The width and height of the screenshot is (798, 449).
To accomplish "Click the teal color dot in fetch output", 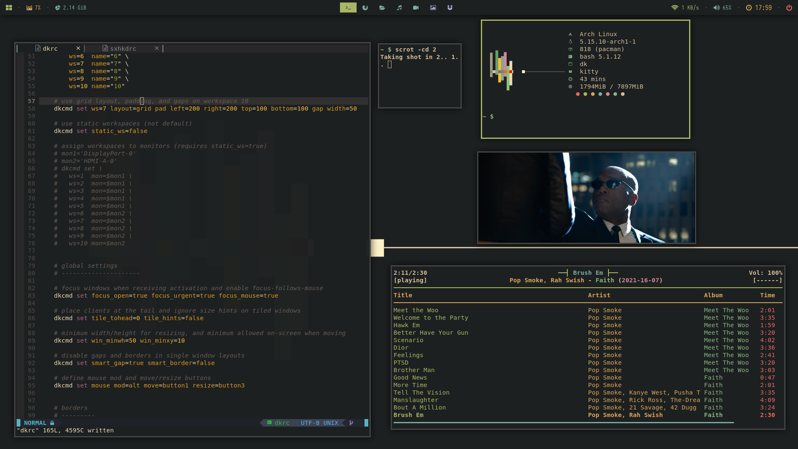I will (x=600, y=94).
